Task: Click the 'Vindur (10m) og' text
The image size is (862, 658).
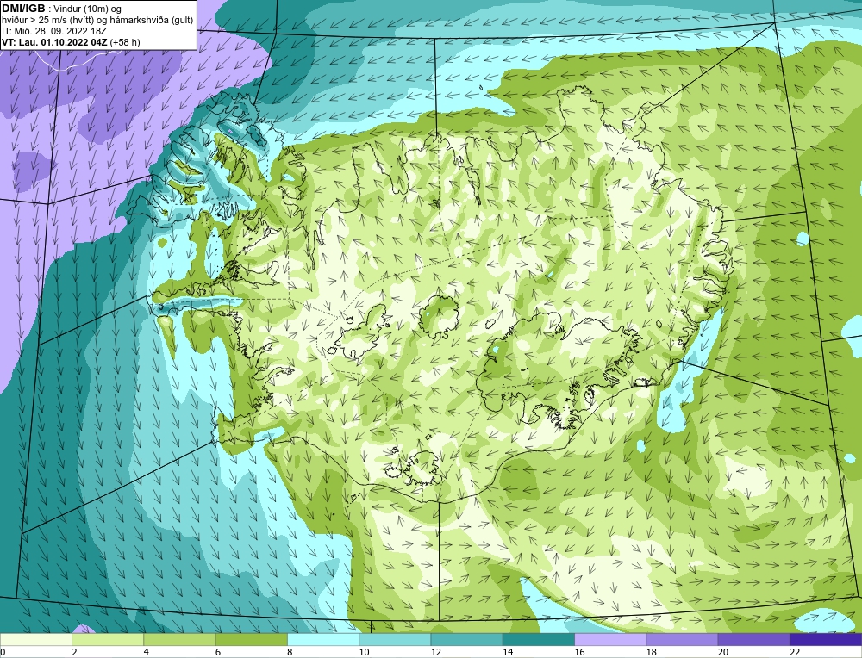Action: pyautogui.click(x=88, y=9)
